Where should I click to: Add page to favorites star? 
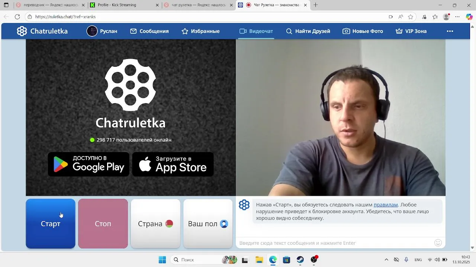point(411,17)
